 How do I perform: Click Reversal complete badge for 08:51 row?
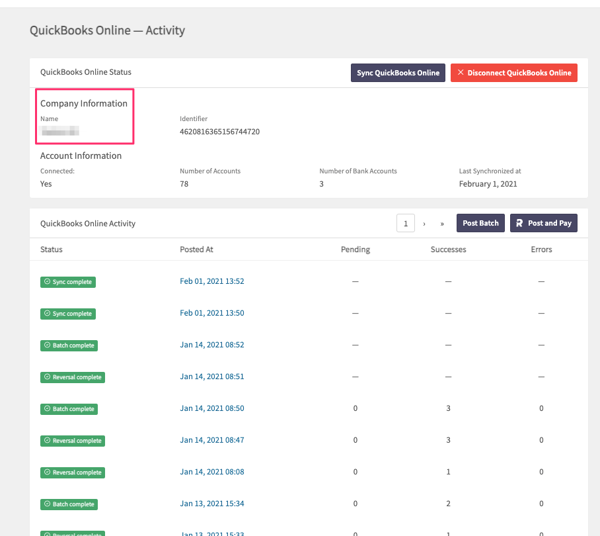tap(73, 377)
